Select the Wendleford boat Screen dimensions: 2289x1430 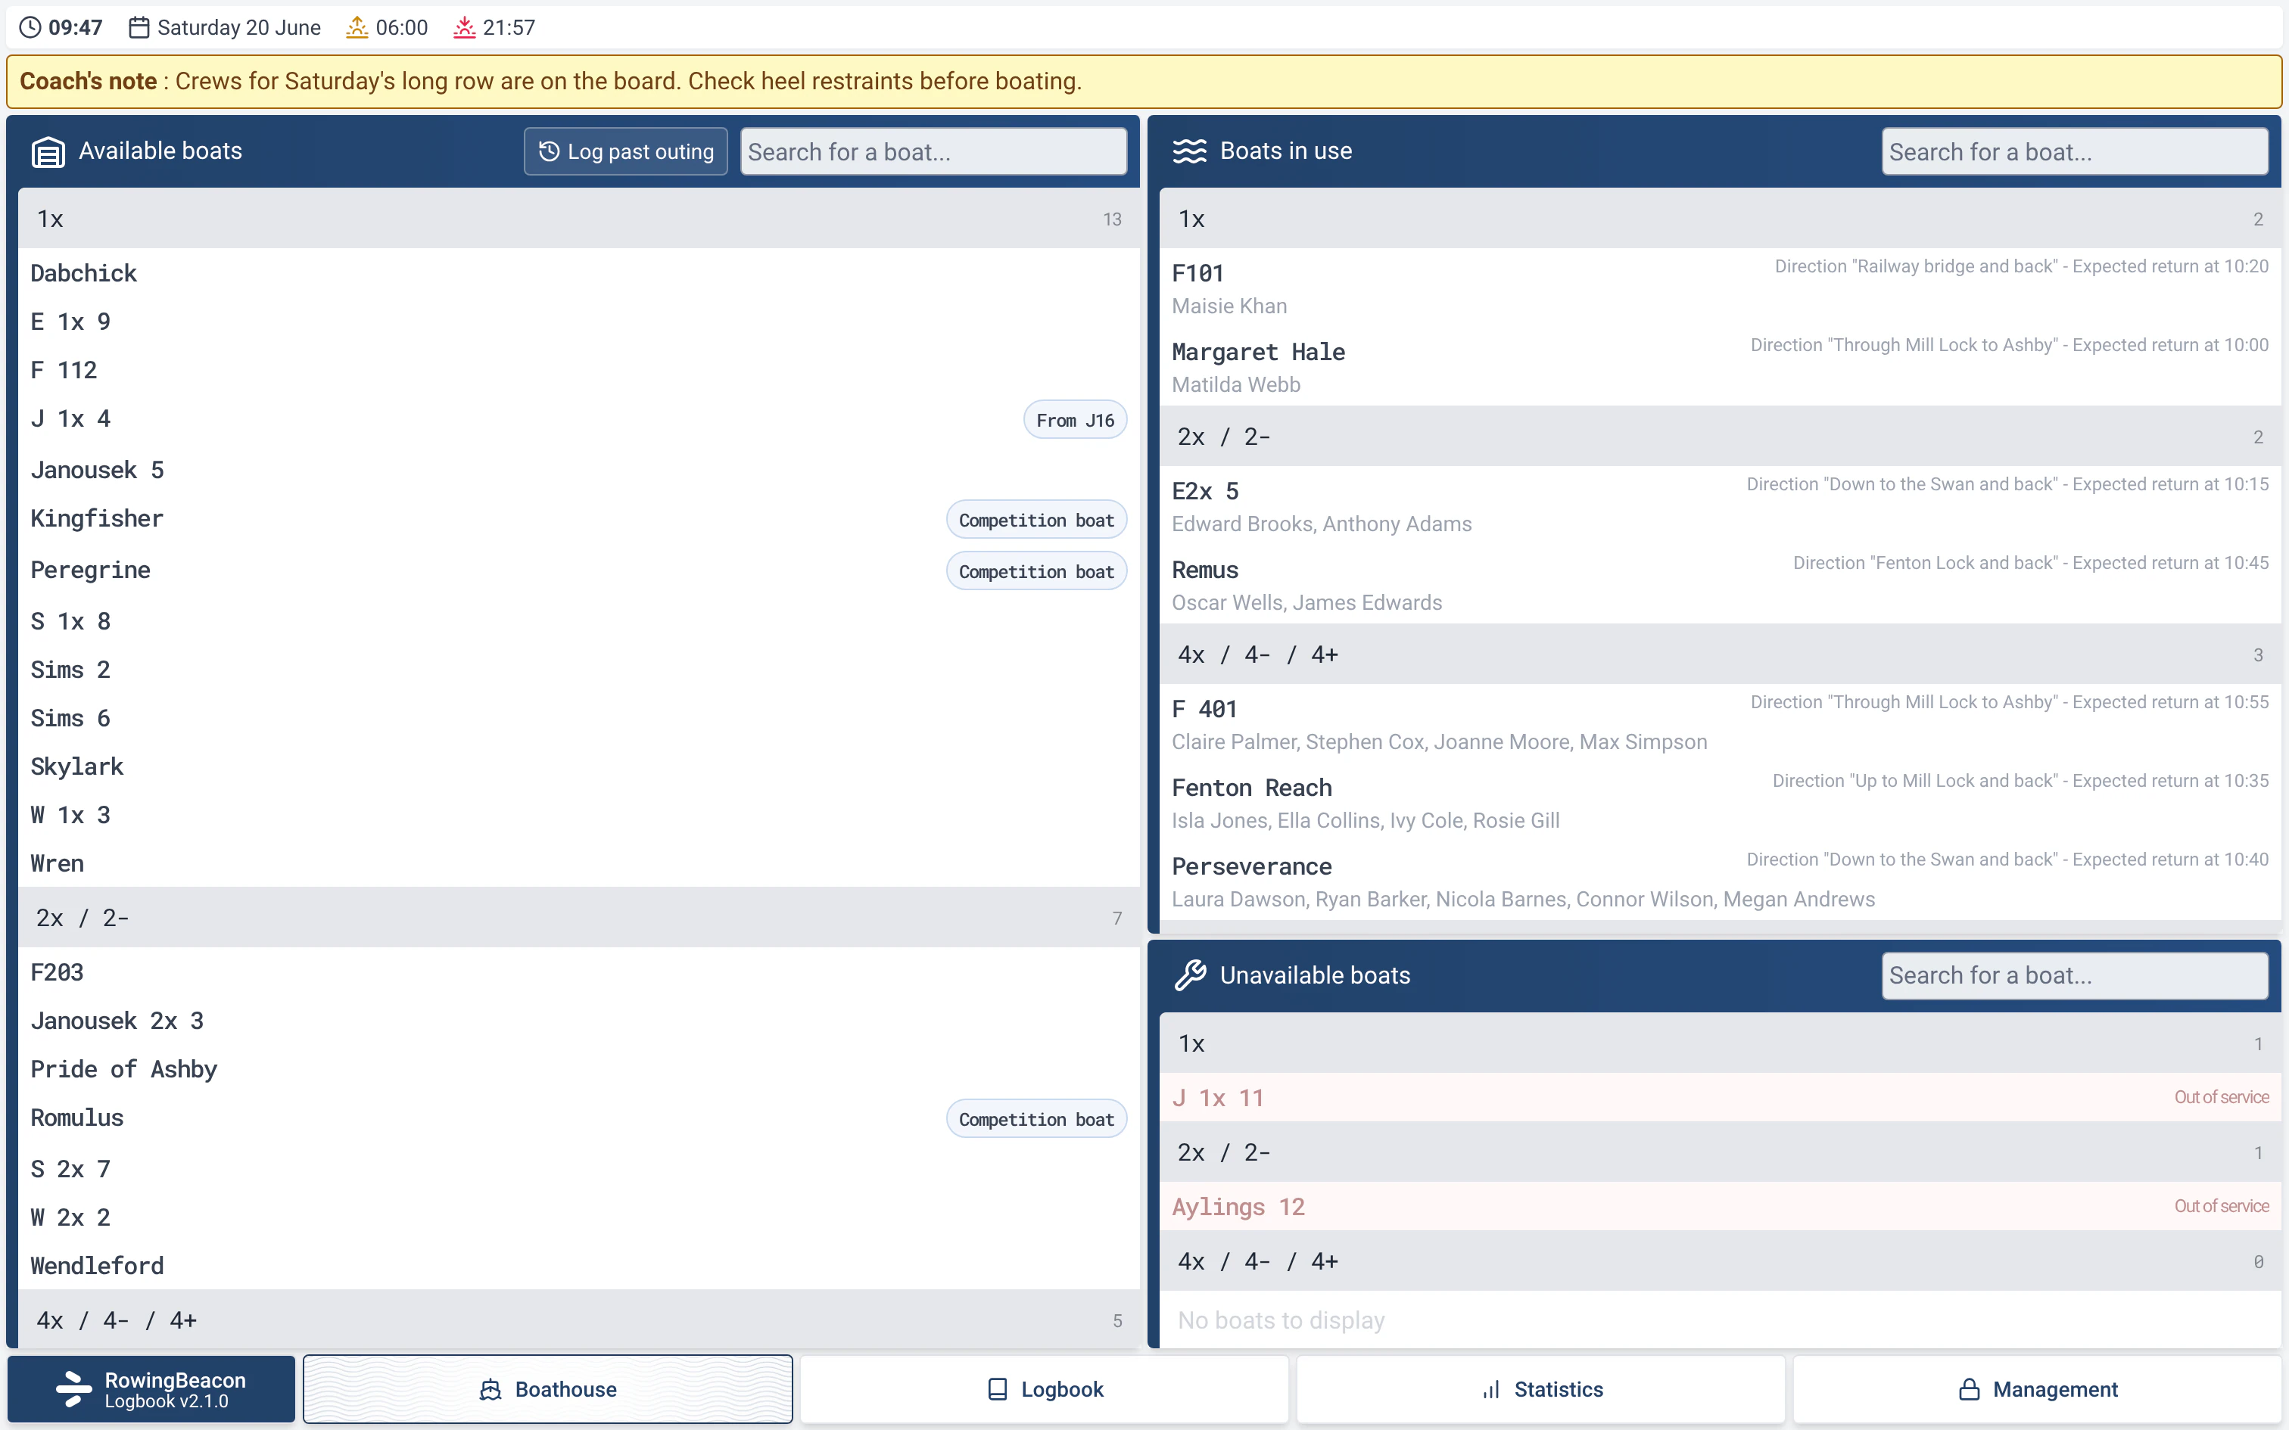point(579,1265)
